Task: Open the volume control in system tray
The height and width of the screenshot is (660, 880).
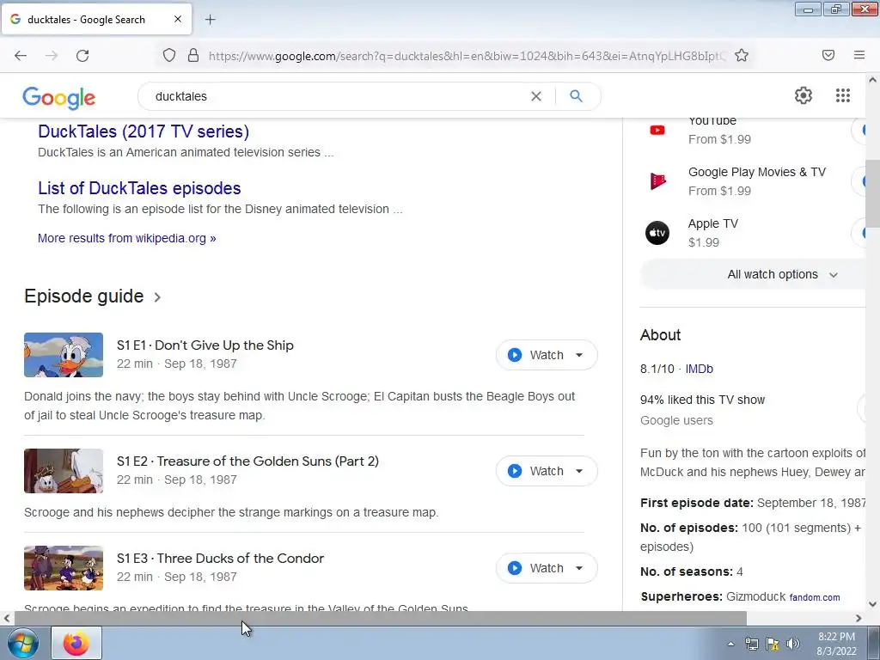Action: [793, 644]
